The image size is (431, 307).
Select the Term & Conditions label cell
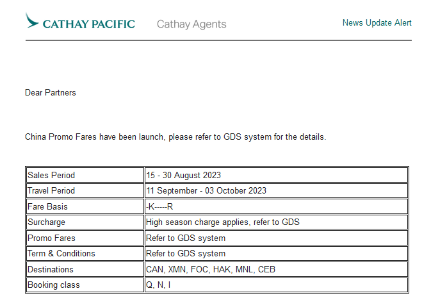(85, 253)
